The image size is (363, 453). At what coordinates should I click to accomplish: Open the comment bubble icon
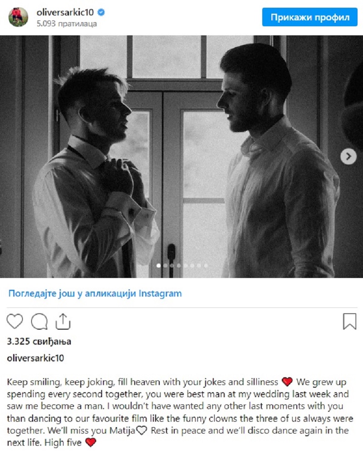point(39,321)
